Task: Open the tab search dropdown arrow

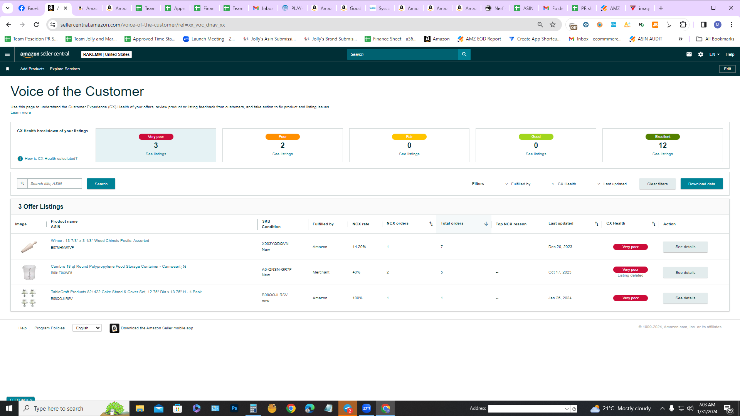Action: tap(7, 8)
